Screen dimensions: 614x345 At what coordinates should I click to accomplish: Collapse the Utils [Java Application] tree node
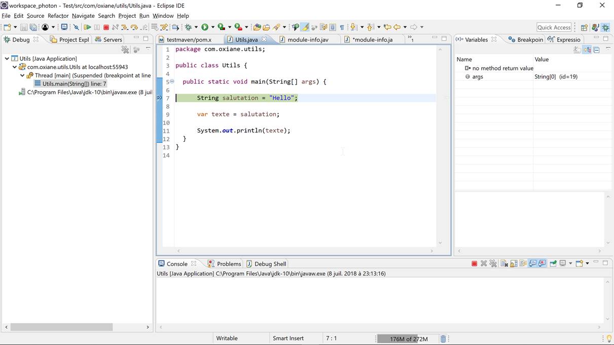click(7, 59)
